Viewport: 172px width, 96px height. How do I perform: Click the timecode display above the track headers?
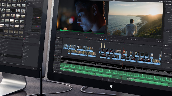point(59,38)
